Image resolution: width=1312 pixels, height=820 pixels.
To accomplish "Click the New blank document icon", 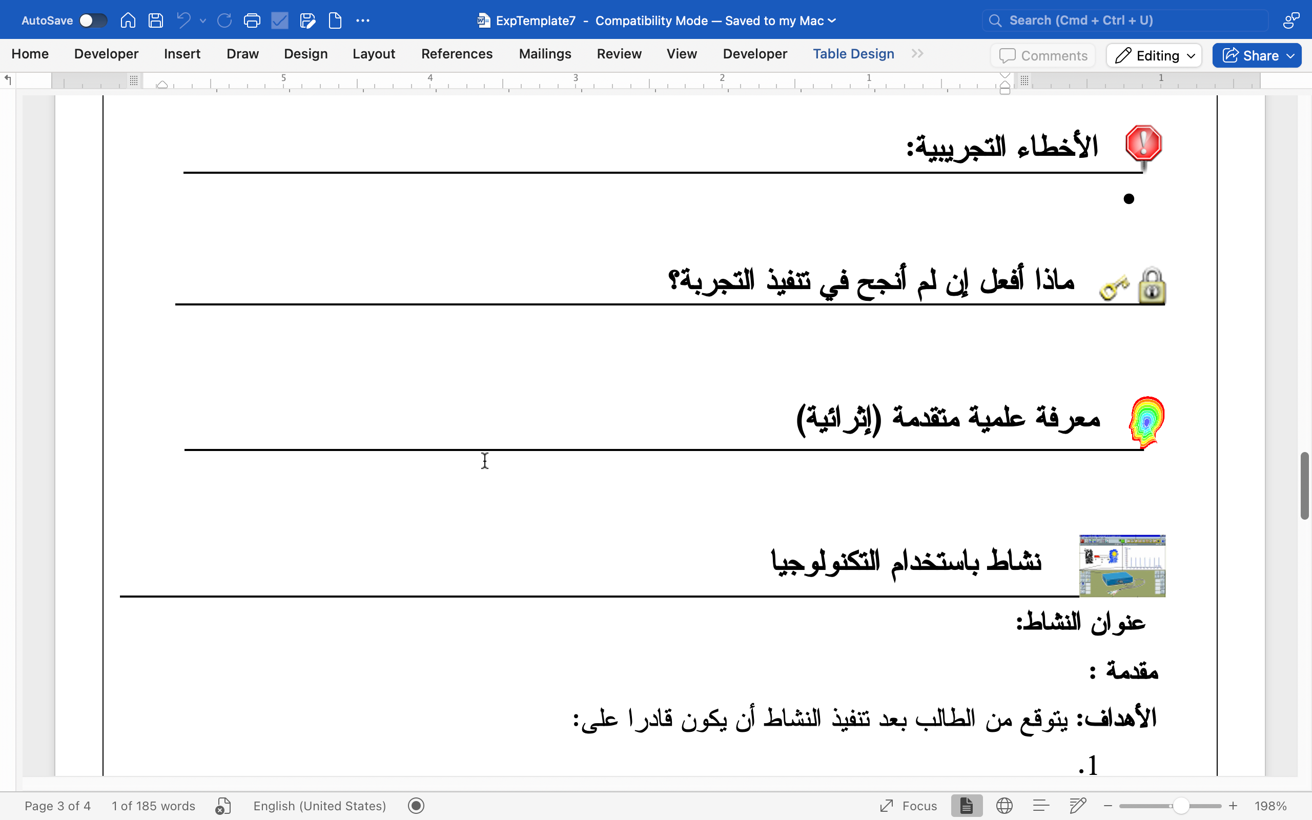I will click(x=335, y=20).
